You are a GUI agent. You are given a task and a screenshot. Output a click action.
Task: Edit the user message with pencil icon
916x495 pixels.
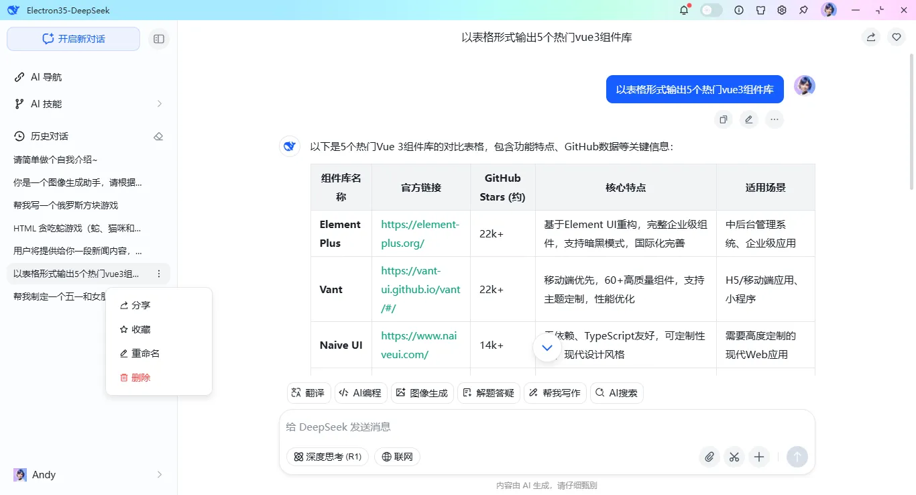tap(749, 119)
